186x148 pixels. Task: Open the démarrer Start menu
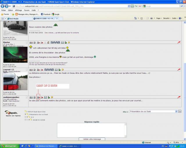[10, 146]
